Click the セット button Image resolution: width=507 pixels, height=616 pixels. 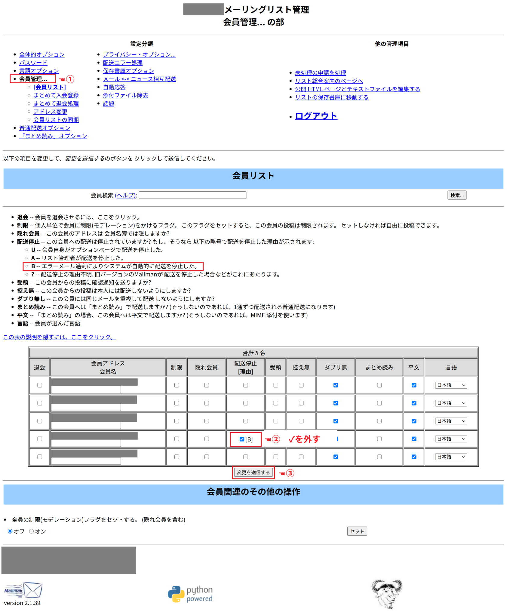click(x=357, y=531)
